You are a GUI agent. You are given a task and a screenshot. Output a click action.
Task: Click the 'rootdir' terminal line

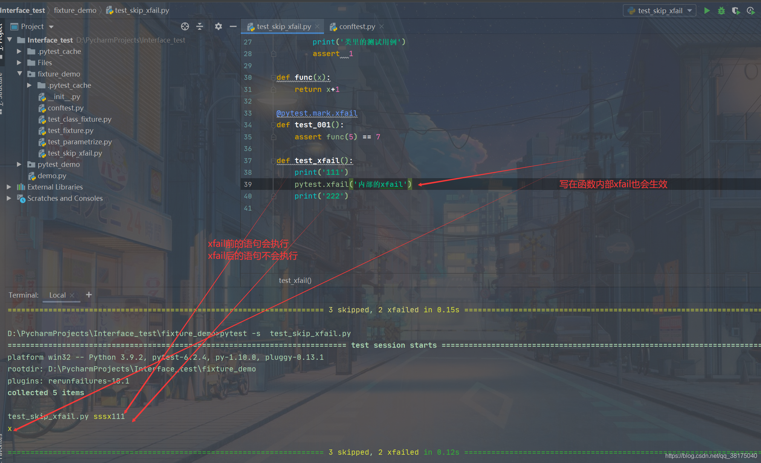pyautogui.click(x=132, y=369)
